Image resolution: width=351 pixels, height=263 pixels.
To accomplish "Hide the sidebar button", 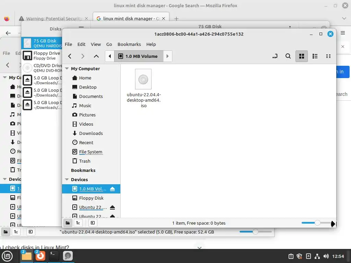I will pos(93,223).
